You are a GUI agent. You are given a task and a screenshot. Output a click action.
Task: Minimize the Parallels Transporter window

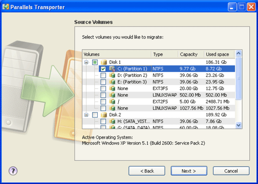coord(232,7)
